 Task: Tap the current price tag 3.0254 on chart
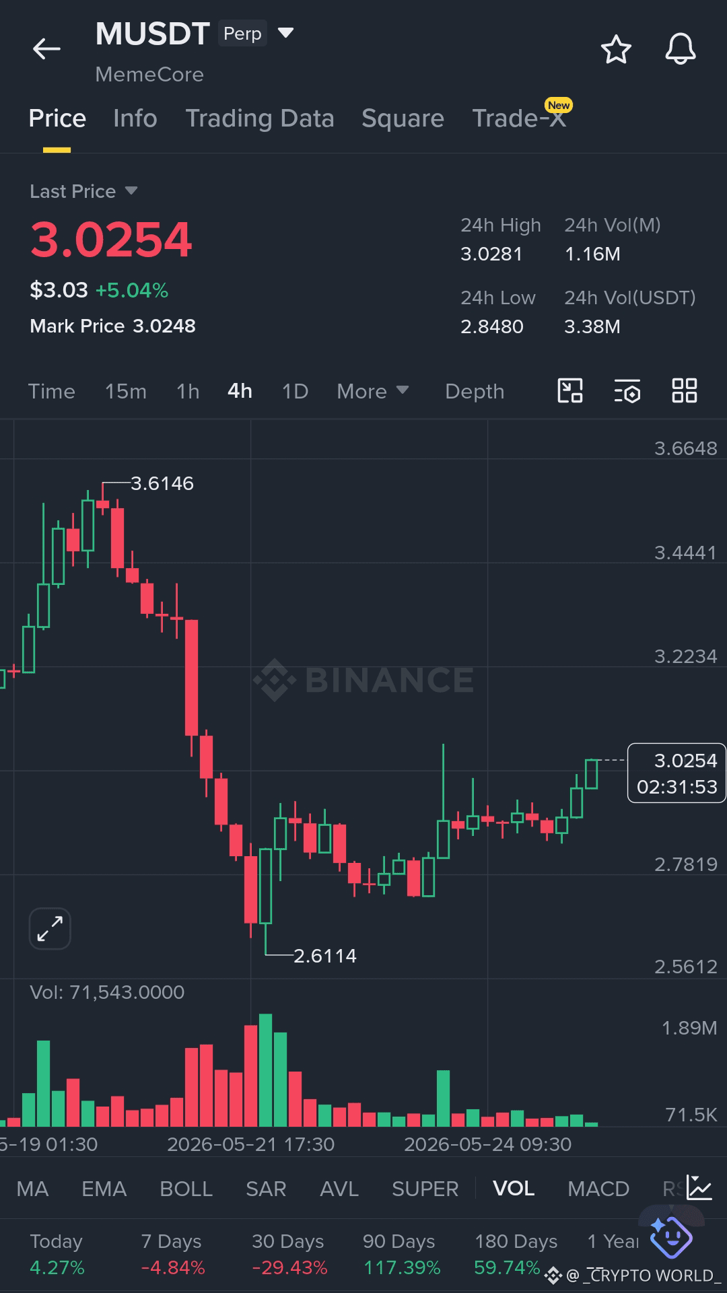tap(677, 773)
